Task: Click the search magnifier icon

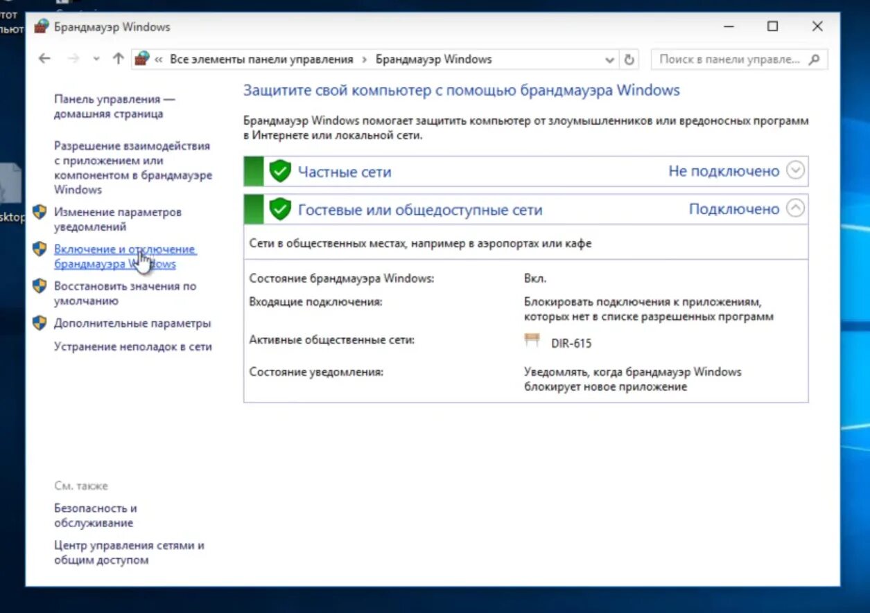Action: tap(815, 60)
